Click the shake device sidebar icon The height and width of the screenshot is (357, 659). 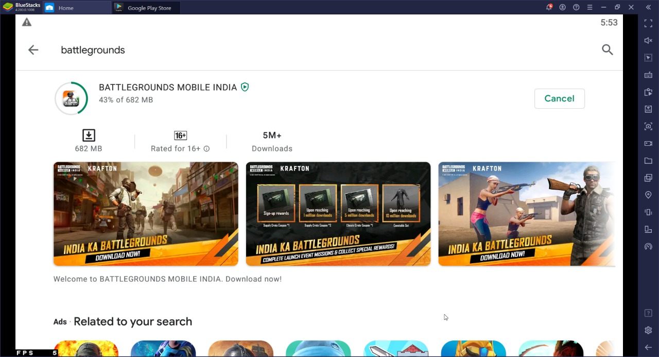[x=648, y=212]
